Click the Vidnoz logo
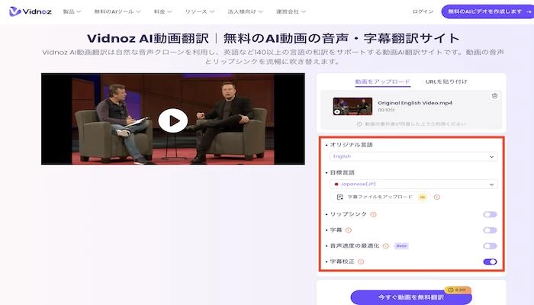534x305 pixels. tap(31, 11)
